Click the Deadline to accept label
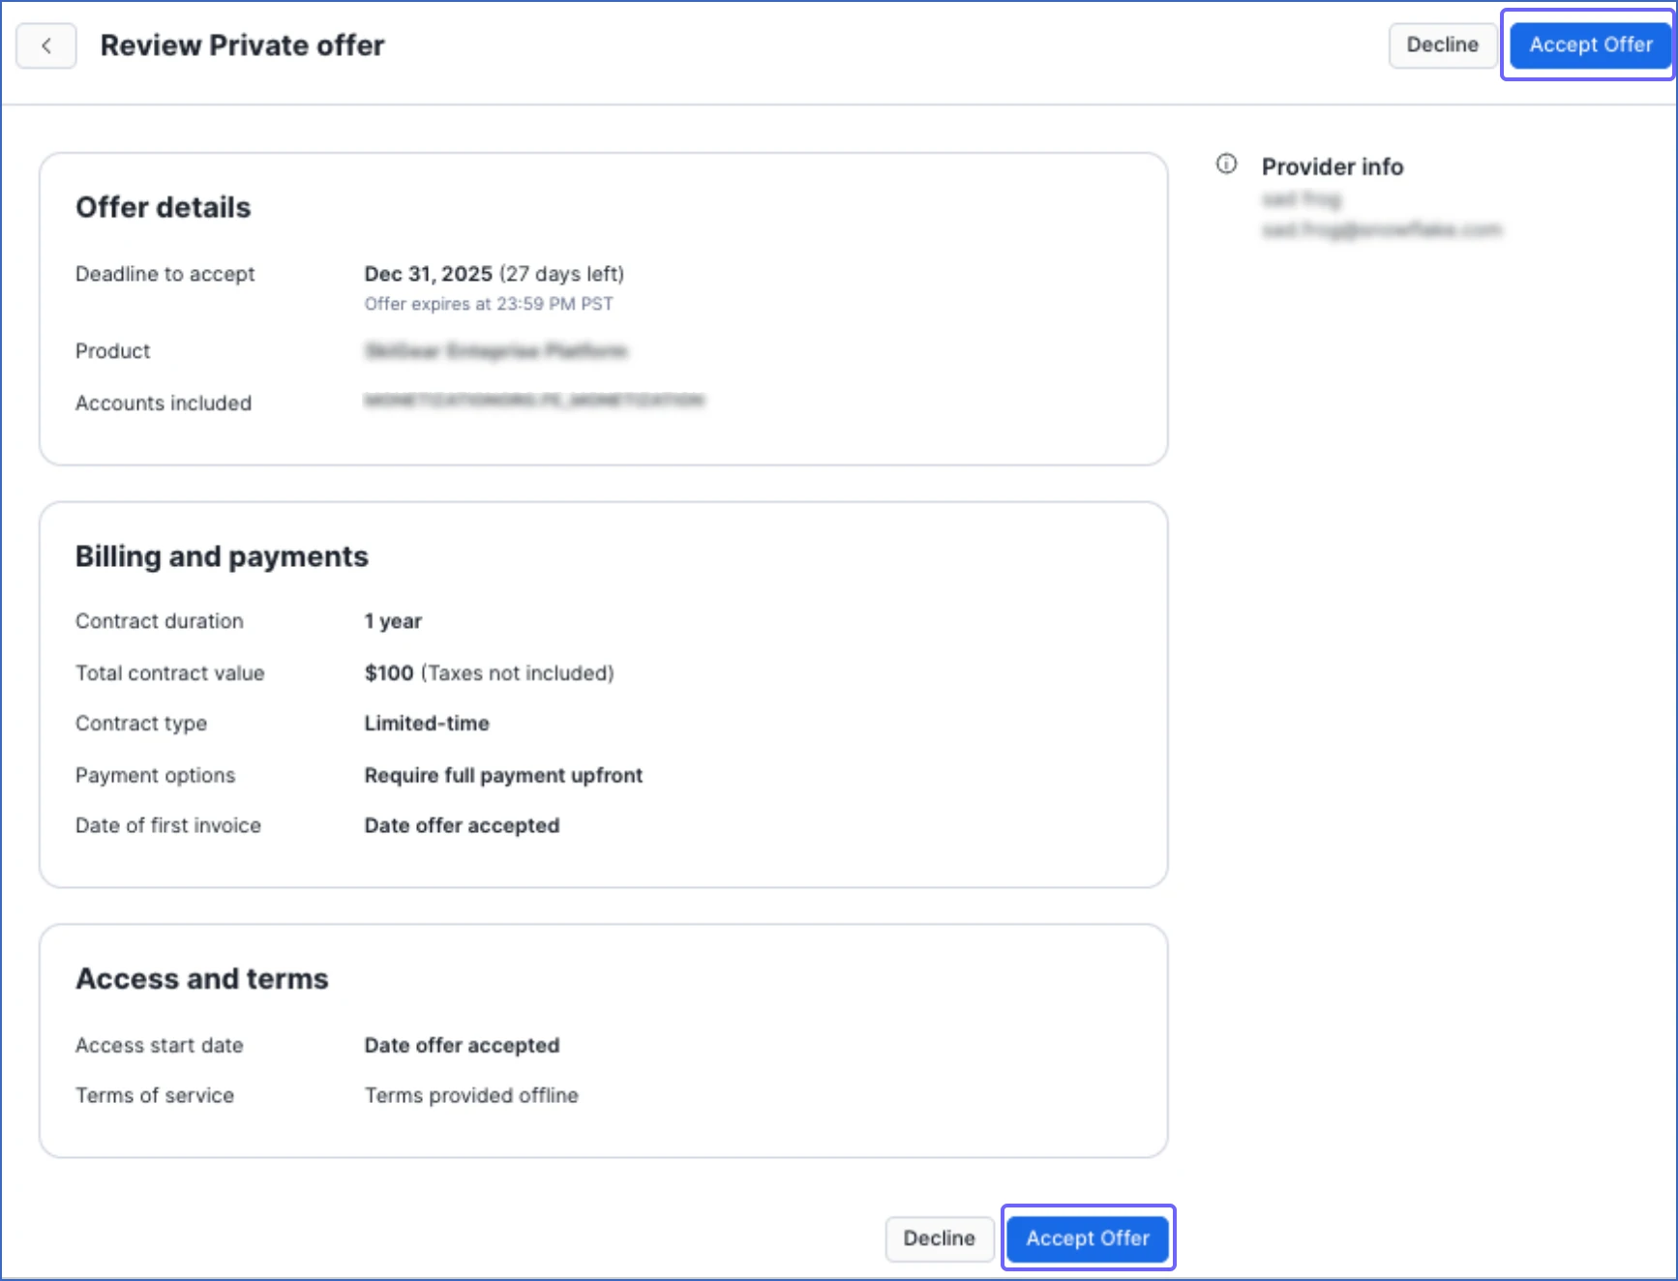This screenshot has width=1678, height=1281. pyautogui.click(x=165, y=274)
